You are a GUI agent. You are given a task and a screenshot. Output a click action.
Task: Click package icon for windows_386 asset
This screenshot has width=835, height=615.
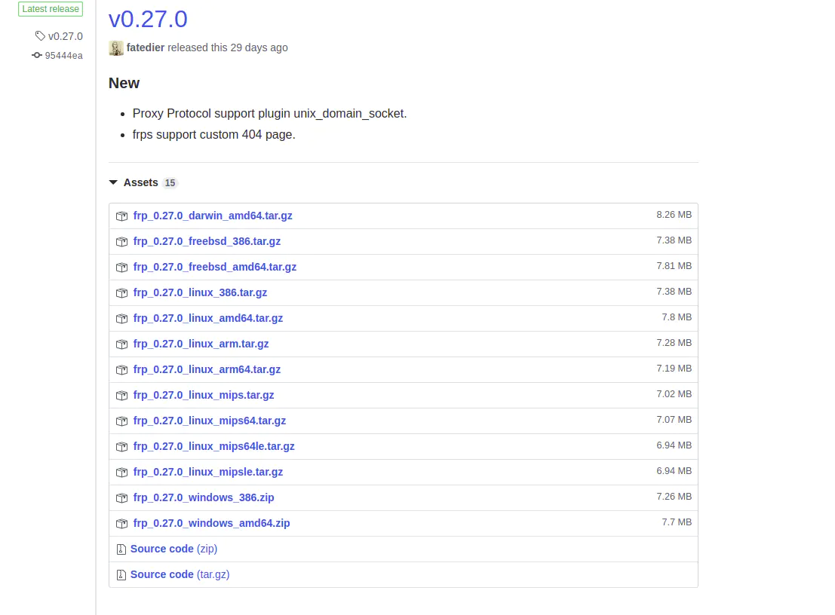pyautogui.click(x=122, y=498)
